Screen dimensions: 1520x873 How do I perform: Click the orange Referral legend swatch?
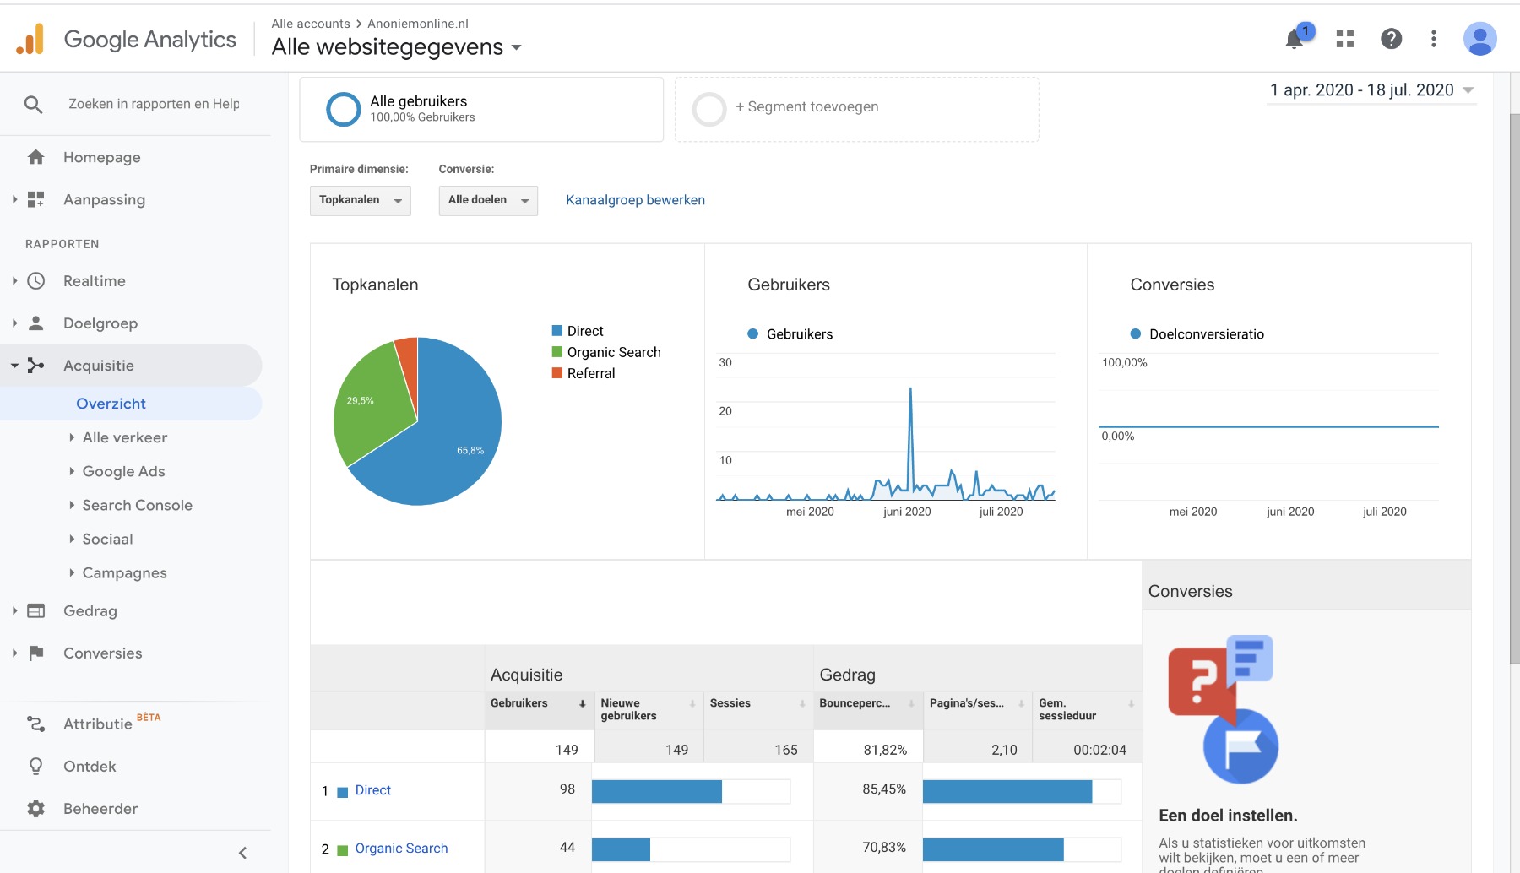(x=557, y=373)
